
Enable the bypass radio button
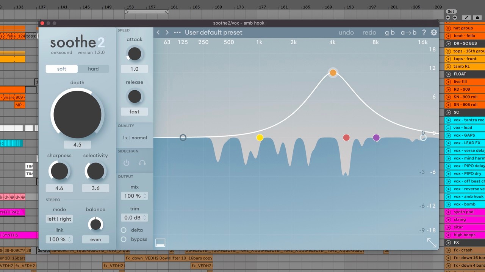click(x=124, y=239)
